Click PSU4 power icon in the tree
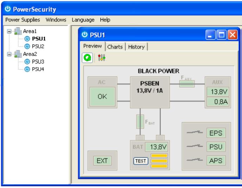This screenshot has height=188, width=242. tap(27, 69)
